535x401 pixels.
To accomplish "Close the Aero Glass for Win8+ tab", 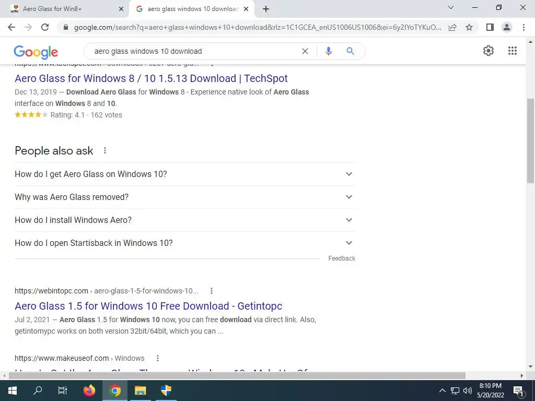I will pos(121,9).
